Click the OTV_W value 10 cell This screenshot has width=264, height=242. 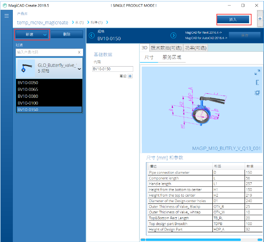[x=253, y=212]
